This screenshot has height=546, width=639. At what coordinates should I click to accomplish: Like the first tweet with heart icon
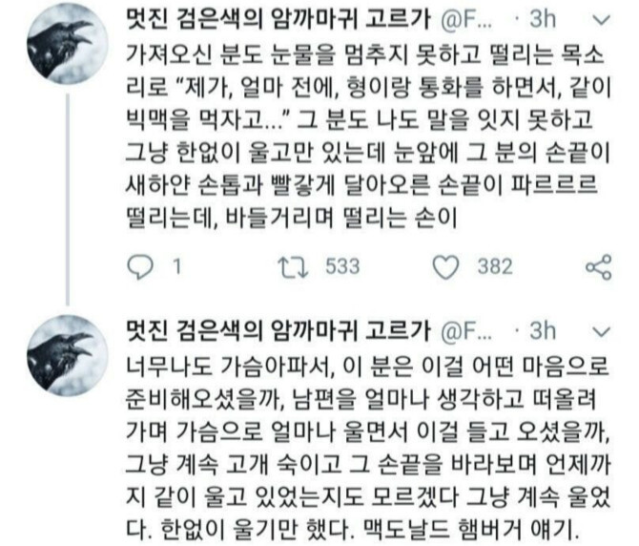click(x=445, y=267)
